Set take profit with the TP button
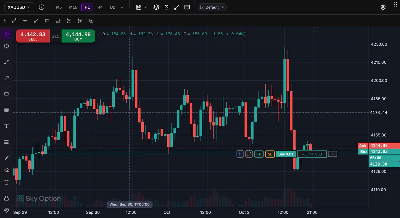 click(259, 154)
